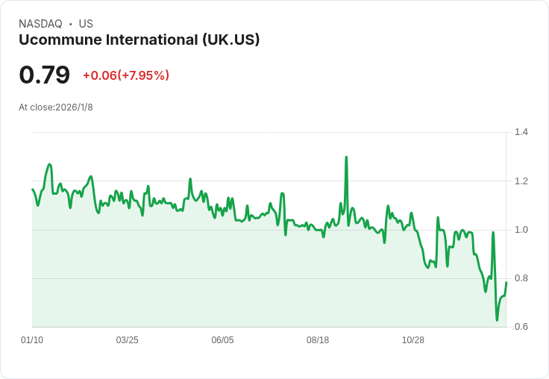Click the 10/28 date label
Viewport: 549px width, 379px height.
click(413, 340)
